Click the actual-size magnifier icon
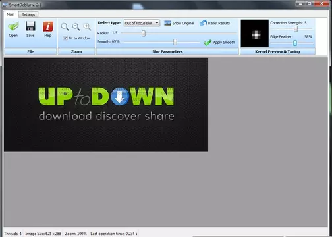332x237 pixels. (65, 27)
